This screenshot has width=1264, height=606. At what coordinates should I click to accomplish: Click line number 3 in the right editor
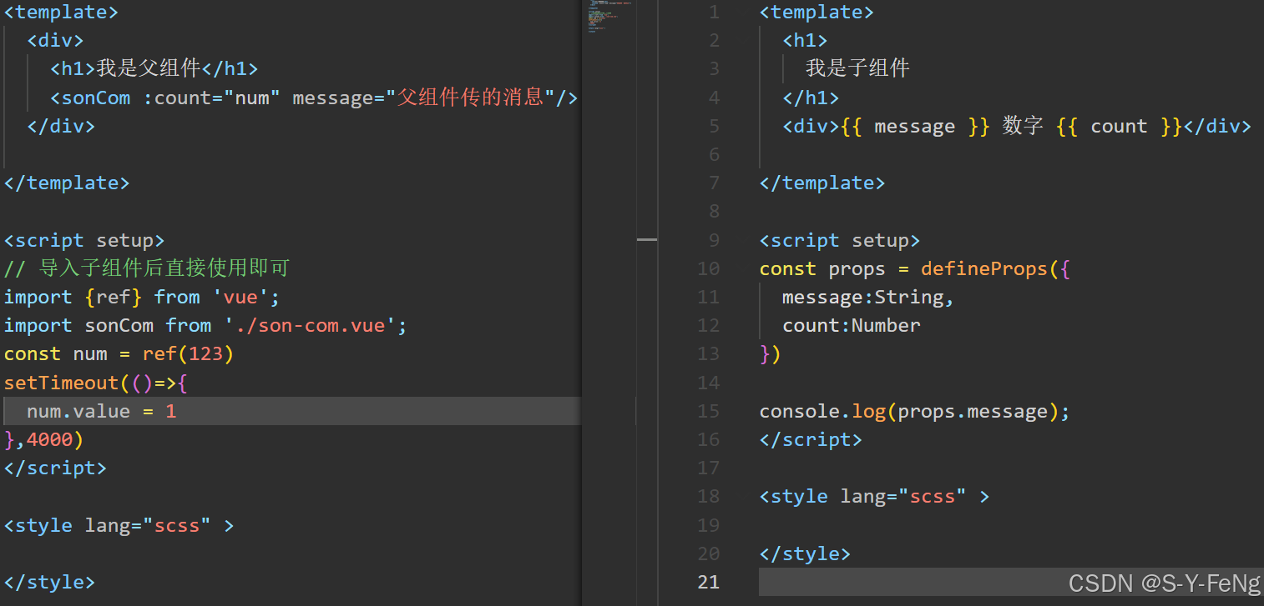pyautogui.click(x=713, y=69)
